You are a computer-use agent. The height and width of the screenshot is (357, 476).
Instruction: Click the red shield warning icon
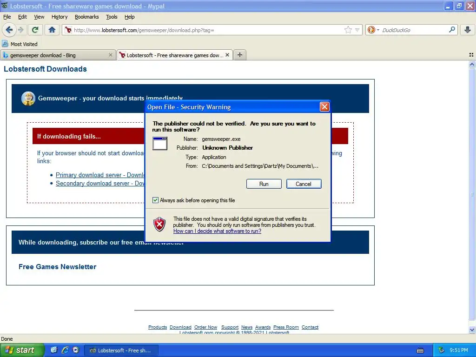click(159, 225)
